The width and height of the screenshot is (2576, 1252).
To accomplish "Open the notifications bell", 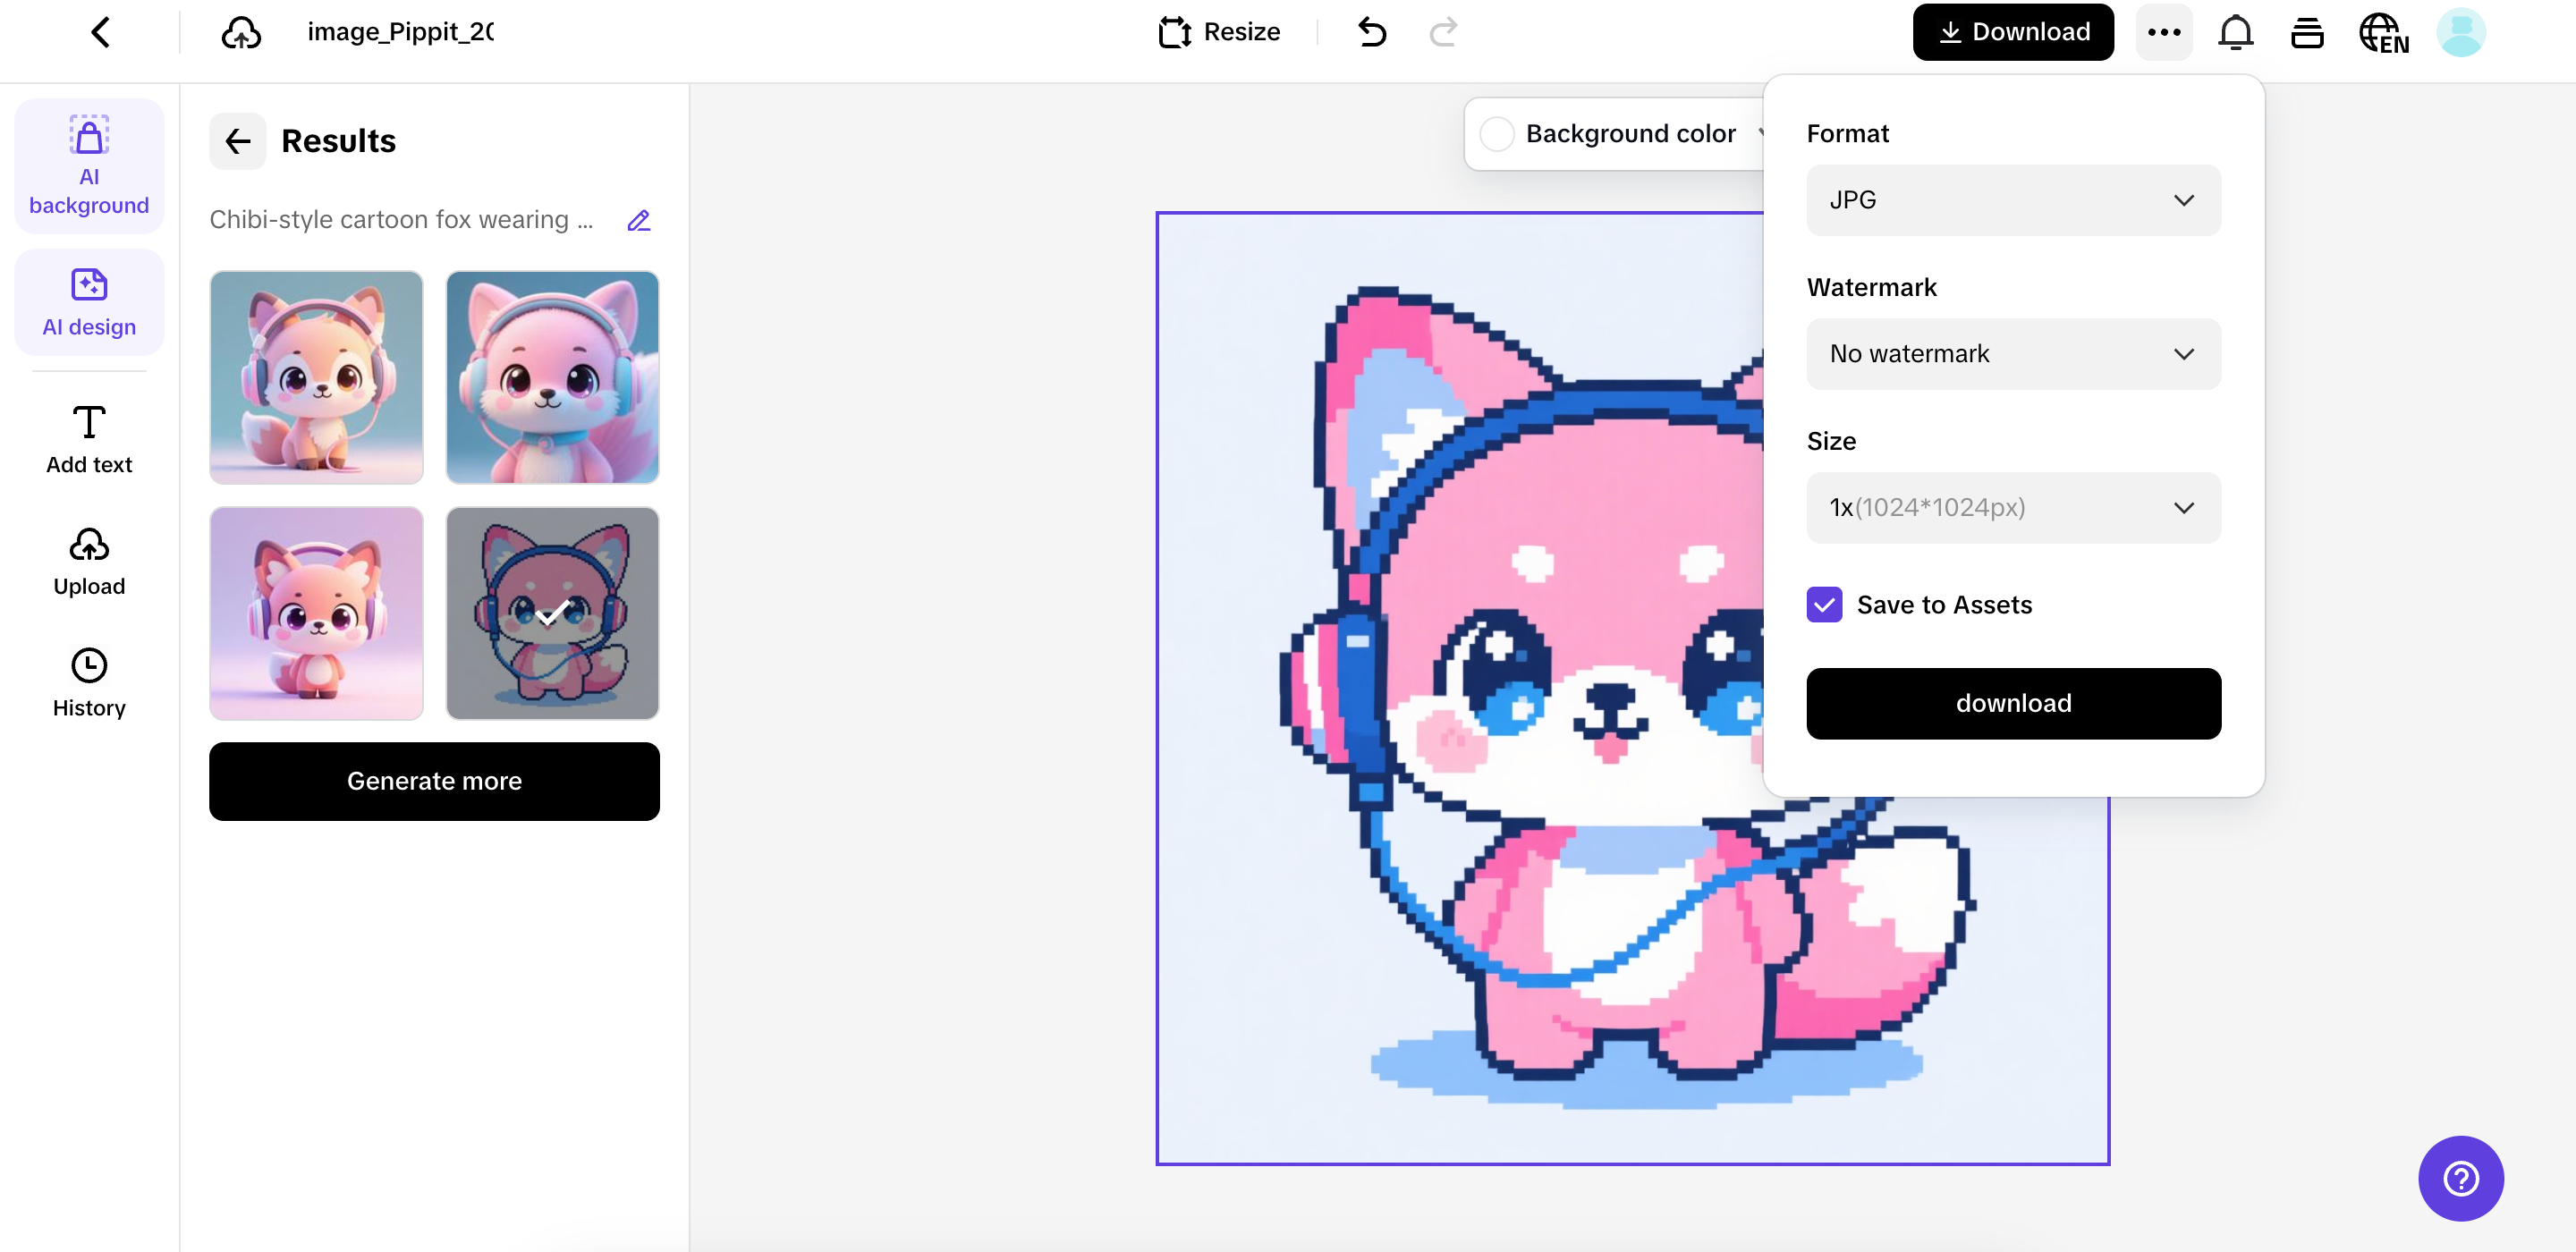I will 2235,32.
